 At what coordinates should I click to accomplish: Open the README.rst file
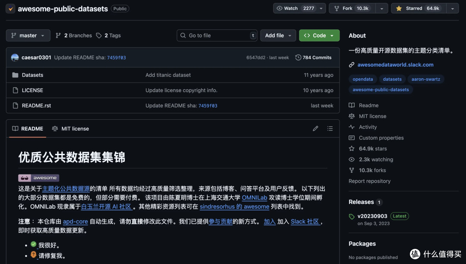coord(36,105)
